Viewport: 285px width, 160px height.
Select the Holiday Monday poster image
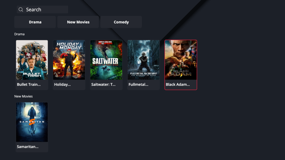point(69,60)
